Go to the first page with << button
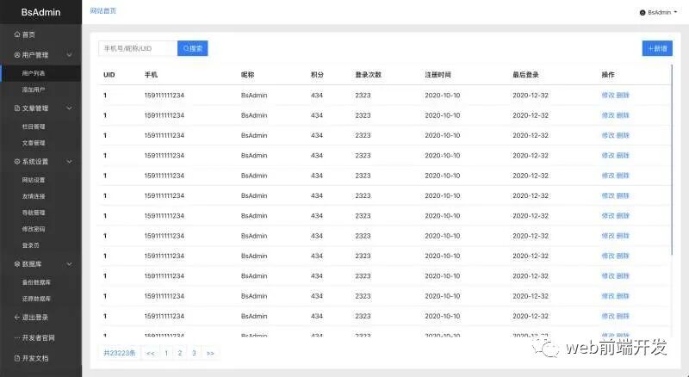Viewport: 689px width, 377px height. coord(150,353)
